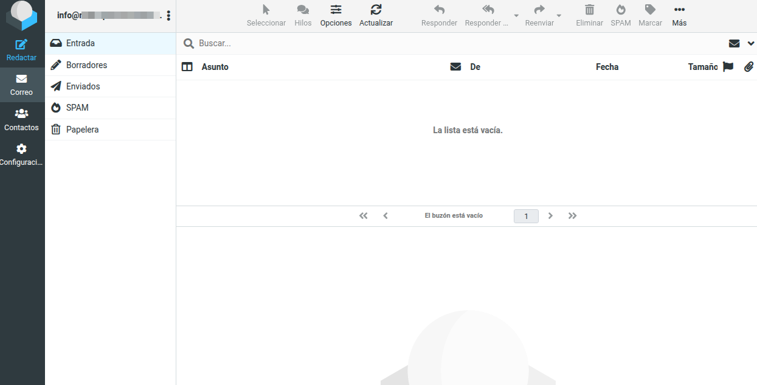Open the Redactar compose button
The image size is (757, 385).
22,50
